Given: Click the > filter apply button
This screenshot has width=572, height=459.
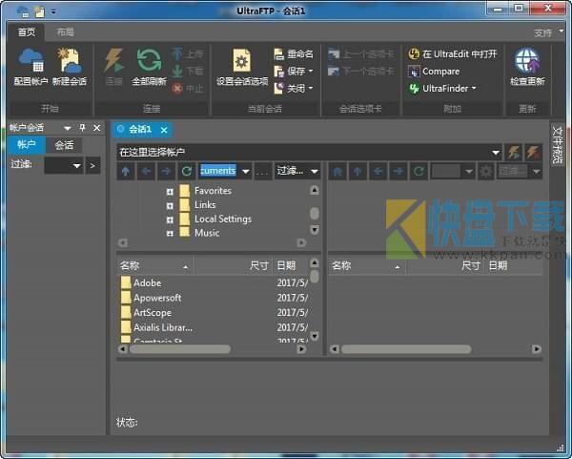Looking at the screenshot, I should tap(92, 165).
